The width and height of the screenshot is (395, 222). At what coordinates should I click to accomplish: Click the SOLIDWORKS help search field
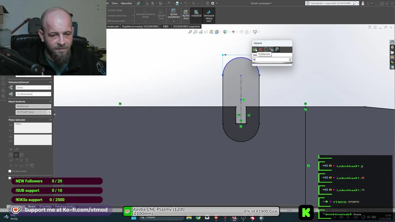pos(331,3)
